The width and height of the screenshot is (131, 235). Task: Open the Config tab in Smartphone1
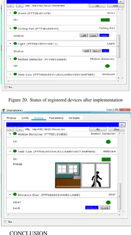(x=25, y=118)
